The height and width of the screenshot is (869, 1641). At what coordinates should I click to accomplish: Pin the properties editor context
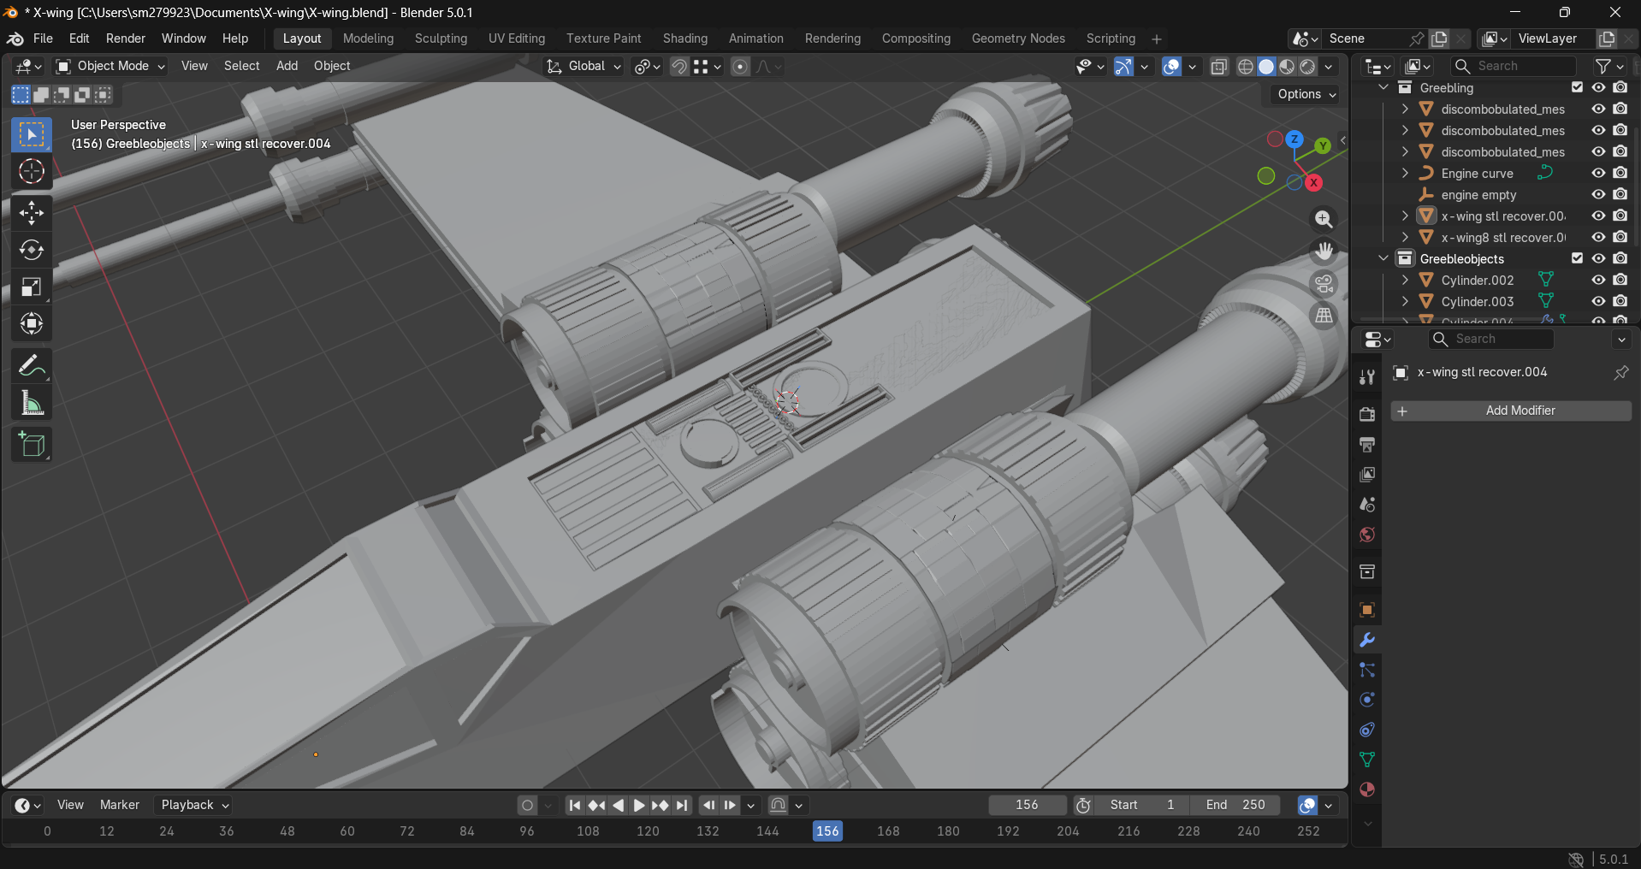tap(1620, 372)
